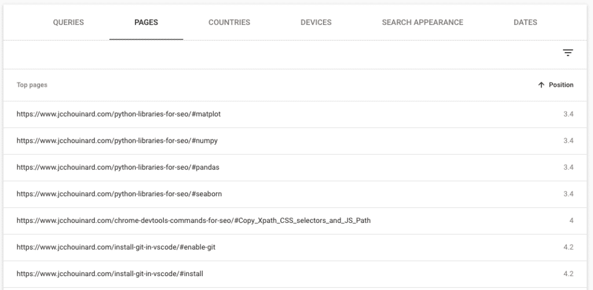Viewport: 593px width, 290px height.
Task: Open the Countries tab
Action: [229, 23]
